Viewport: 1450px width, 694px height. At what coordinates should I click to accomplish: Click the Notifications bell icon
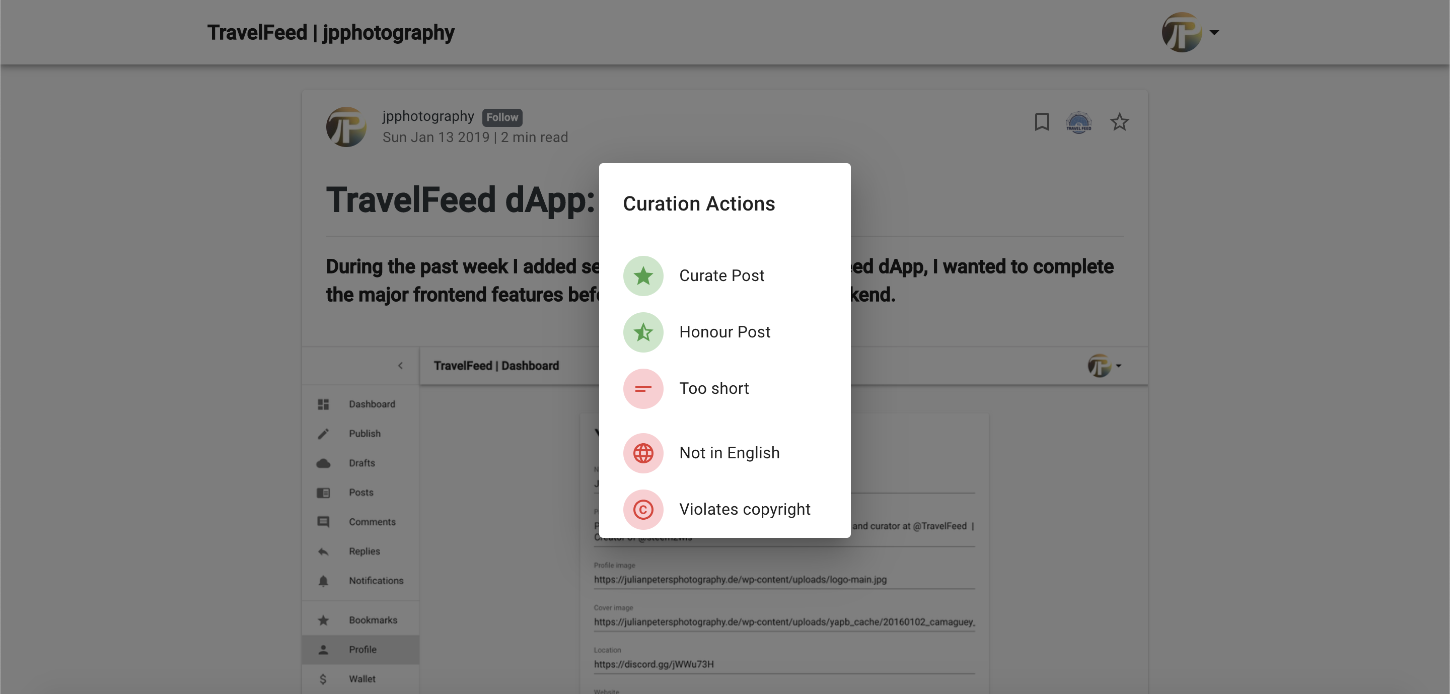point(323,581)
